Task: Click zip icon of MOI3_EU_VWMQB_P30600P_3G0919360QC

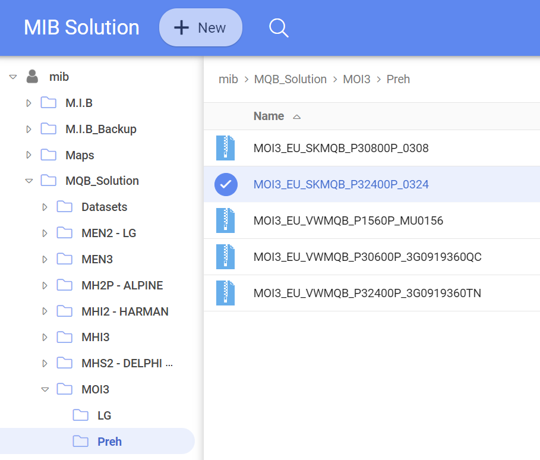Action: coord(226,257)
